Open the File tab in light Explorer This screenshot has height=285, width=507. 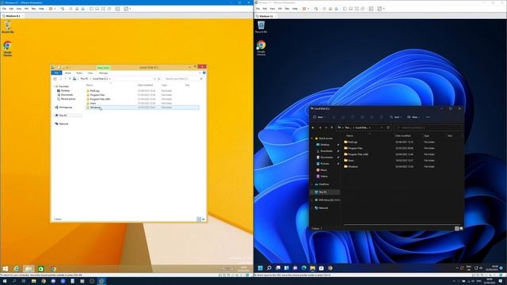click(56, 73)
